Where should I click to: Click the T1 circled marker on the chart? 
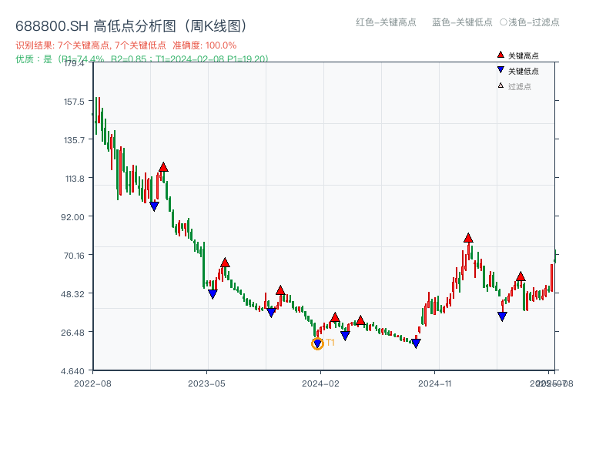pyautogui.click(x=316, y=343)
